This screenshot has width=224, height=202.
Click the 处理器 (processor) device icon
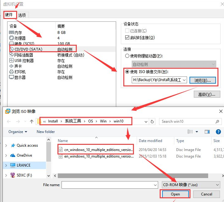11,38
